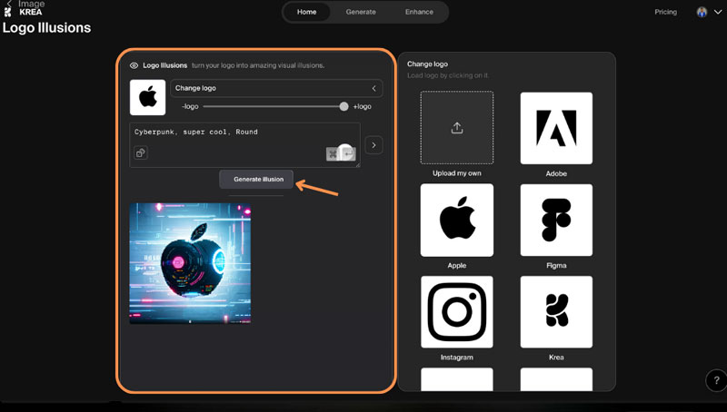Open the Generate tab
The width and height of the screenshot is (727, 412).
coord(361,12)
